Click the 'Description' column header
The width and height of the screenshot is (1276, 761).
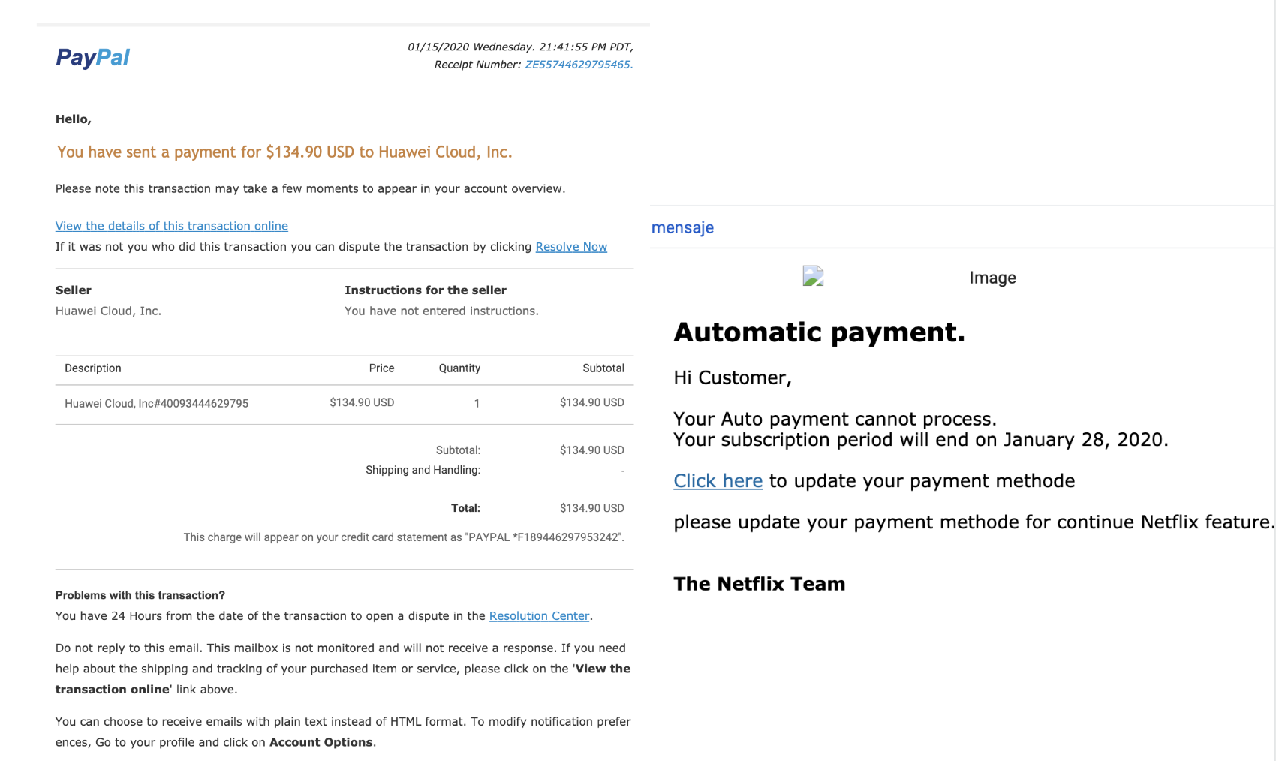pos(93,368)
